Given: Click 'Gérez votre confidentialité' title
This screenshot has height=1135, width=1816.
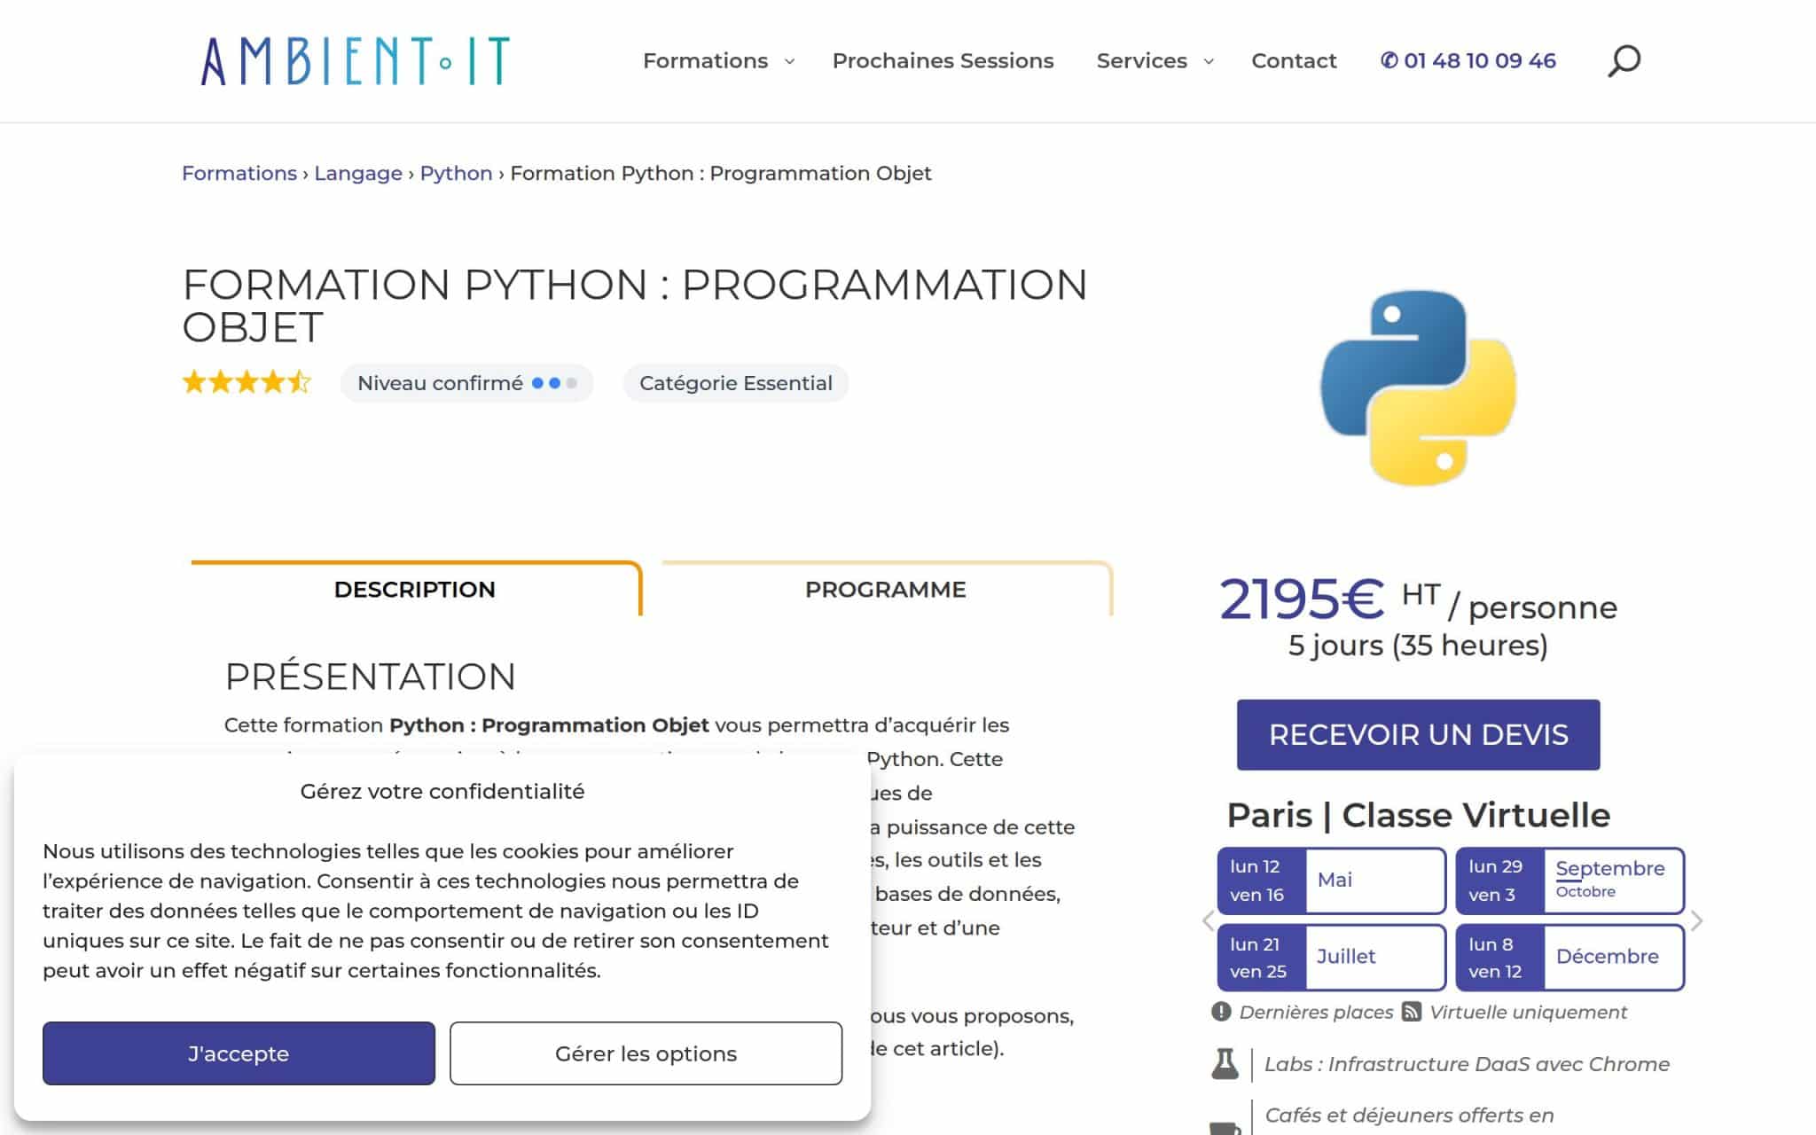Looking at the screenshot, I should 442,791.
